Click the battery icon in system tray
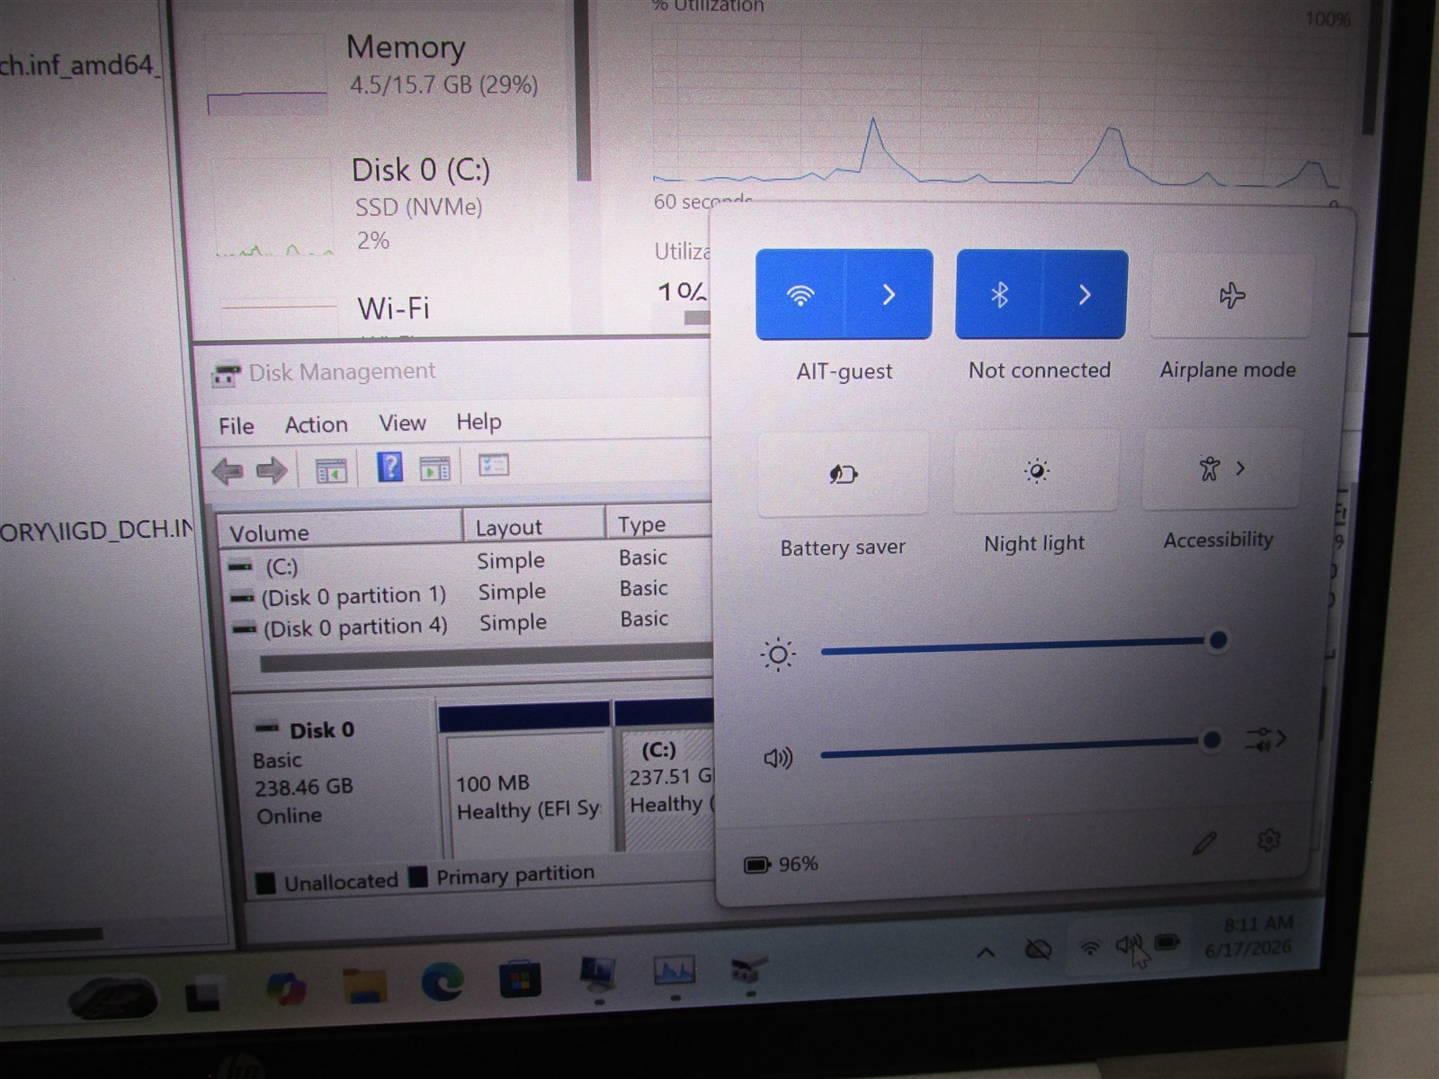The height and width of the screenshot is (1079, 1439). (x=1167, y=942)
